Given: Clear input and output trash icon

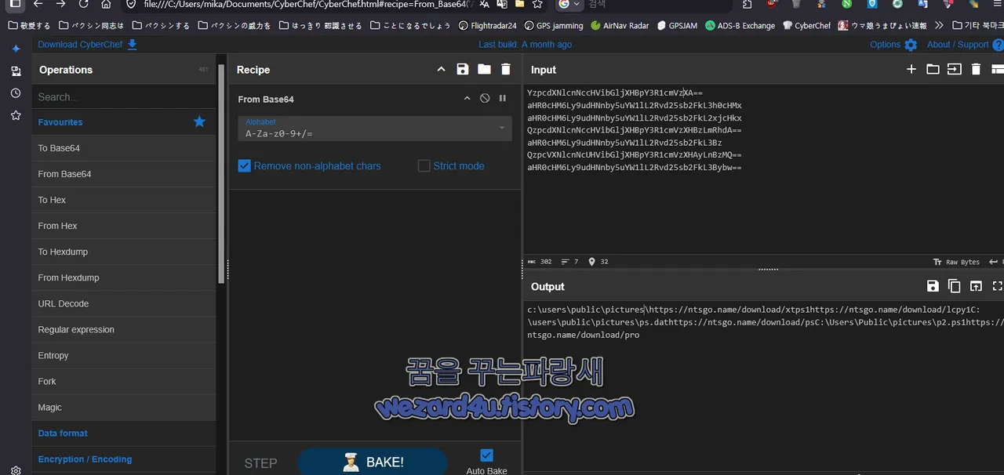Looking at the screenshot, I should 976,70.
